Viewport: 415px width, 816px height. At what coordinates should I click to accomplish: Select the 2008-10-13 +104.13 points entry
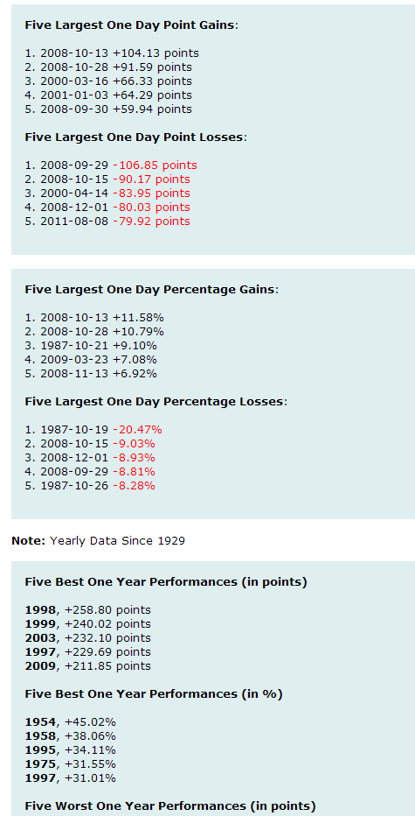[112, 53]
